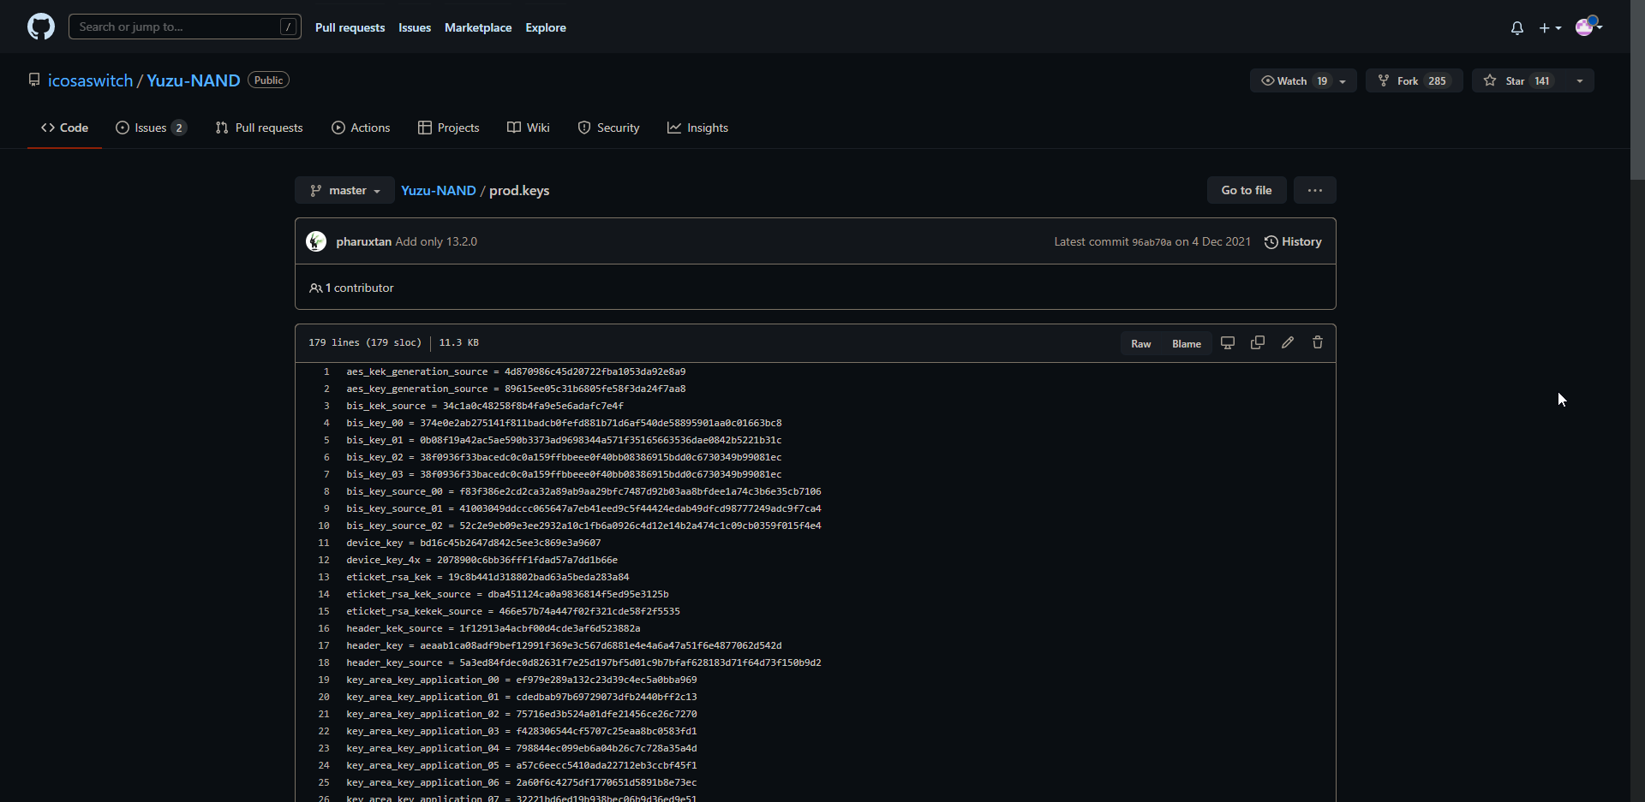Fork the repository
1645x802 pixels.
coord(1414,80)
